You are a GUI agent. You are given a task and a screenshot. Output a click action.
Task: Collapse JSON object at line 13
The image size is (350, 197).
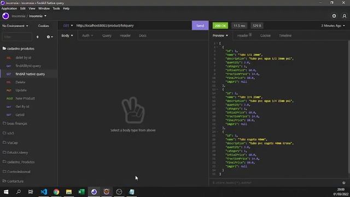[x=217, y=89]
